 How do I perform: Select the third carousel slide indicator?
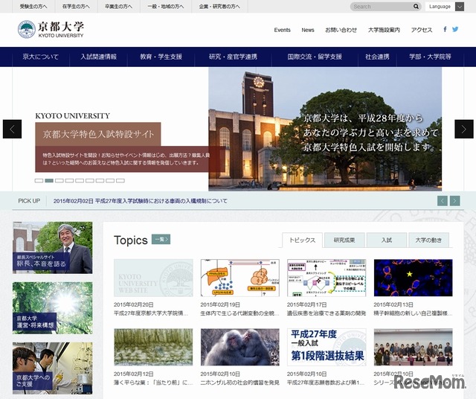tap(59, 180)
